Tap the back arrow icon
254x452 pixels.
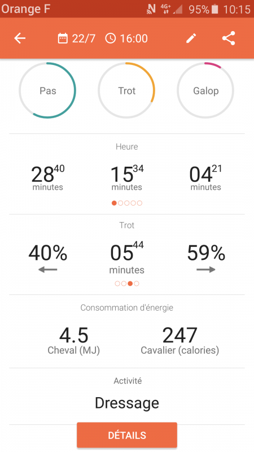click(x=20, y=38)
